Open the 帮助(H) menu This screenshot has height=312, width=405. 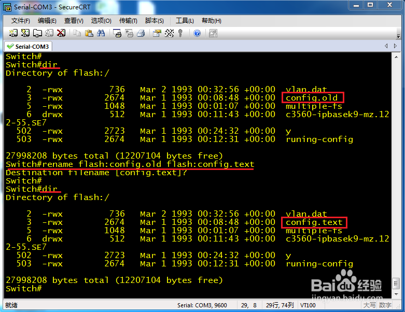[x=212, y=21]
